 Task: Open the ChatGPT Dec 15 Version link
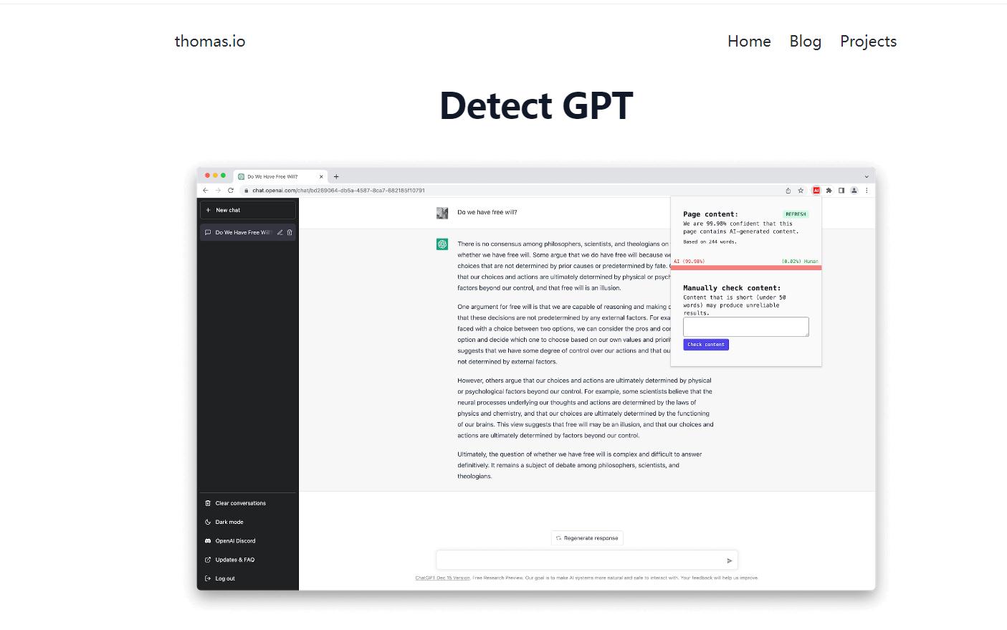coord(443,578)
